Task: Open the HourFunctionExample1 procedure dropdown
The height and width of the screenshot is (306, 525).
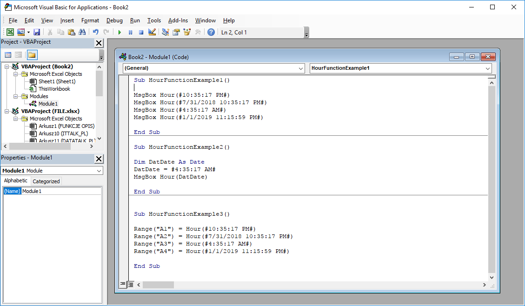Action: tap(487, 68)
